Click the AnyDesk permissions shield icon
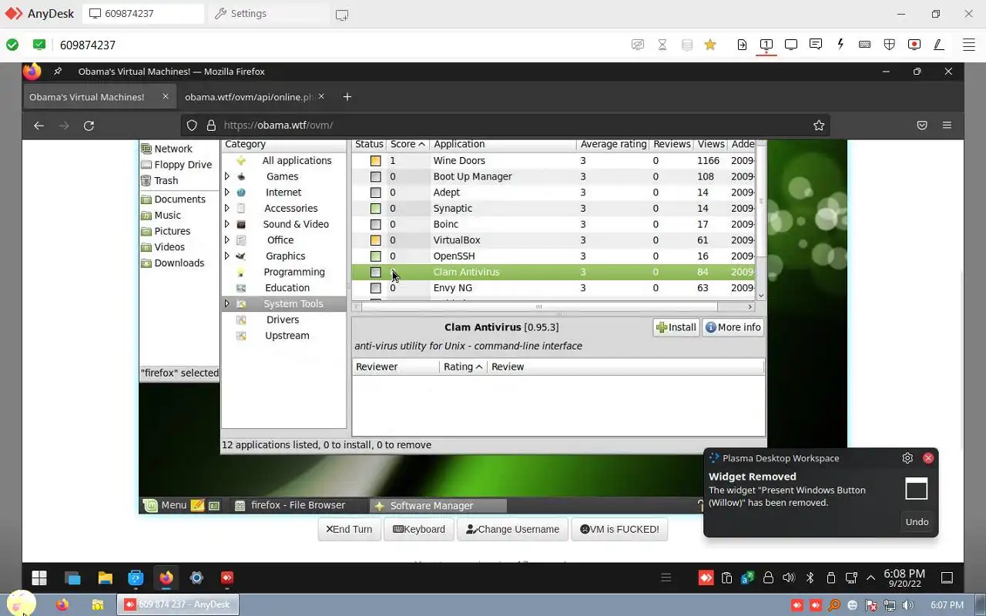 pos(890,45)
